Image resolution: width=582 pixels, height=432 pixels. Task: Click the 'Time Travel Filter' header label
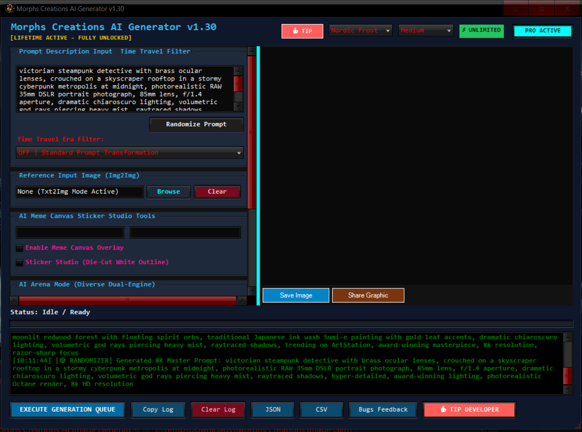[155, 52]
